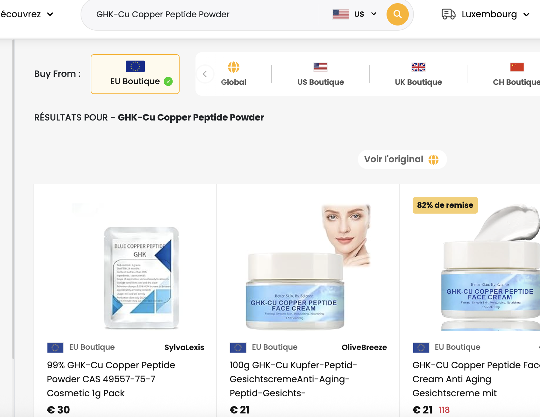Click the delivery truck icon
The image size is (540, 417).
(449, 14)
